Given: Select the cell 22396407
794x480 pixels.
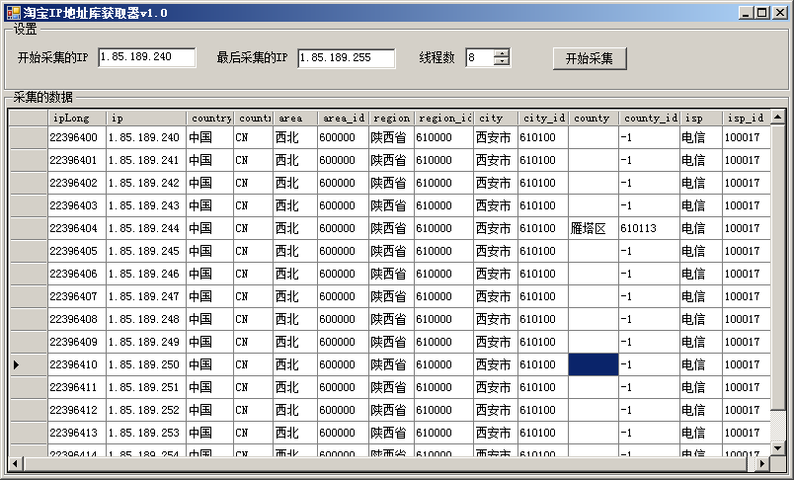Looking at the screenshot, I should pos(77,296).
